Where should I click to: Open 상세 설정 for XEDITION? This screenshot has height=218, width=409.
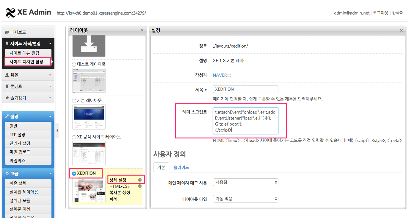coord(118,180)
